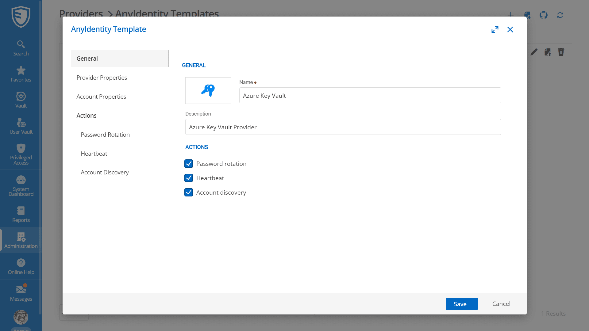Click the Online Help icon
Screen dimensions: 589x331
click(21, 267)
